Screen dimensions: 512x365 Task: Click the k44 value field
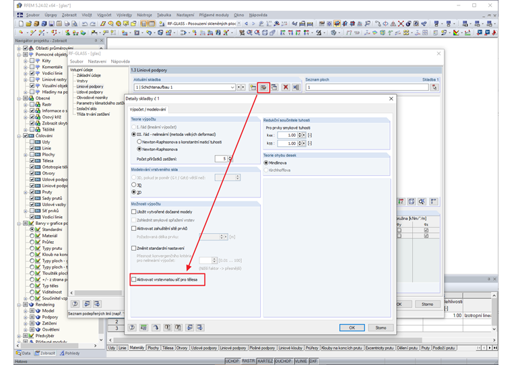click(287, 135)
